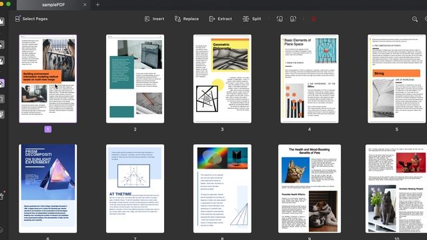Click page number label 3

point(222,129)
